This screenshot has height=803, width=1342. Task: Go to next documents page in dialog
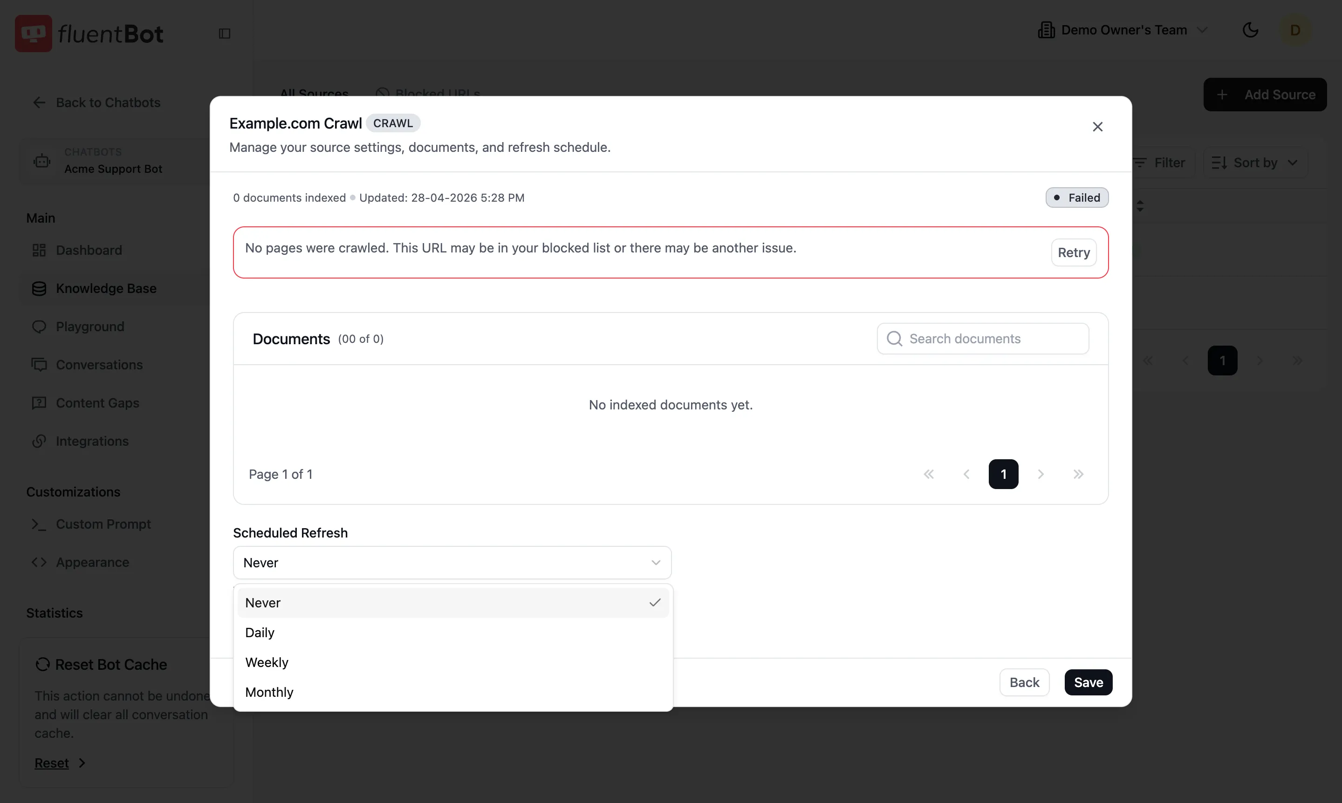click(1041, 474)
